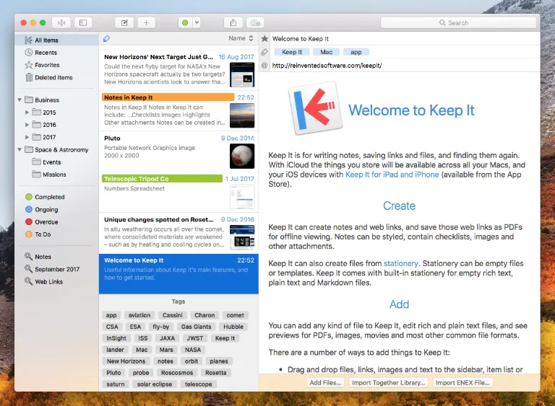Viewport: 555px width, 406px height.
Task: Expand the 2015 folder triangle
Action: pyautogui.click(x=27, y=112)
